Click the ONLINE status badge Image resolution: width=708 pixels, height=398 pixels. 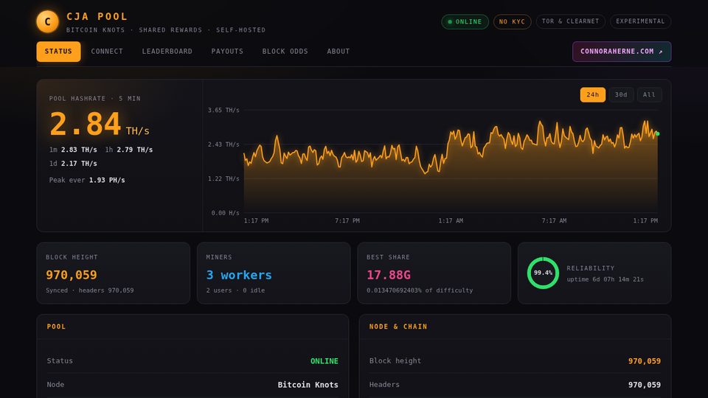tap(465, 21)
